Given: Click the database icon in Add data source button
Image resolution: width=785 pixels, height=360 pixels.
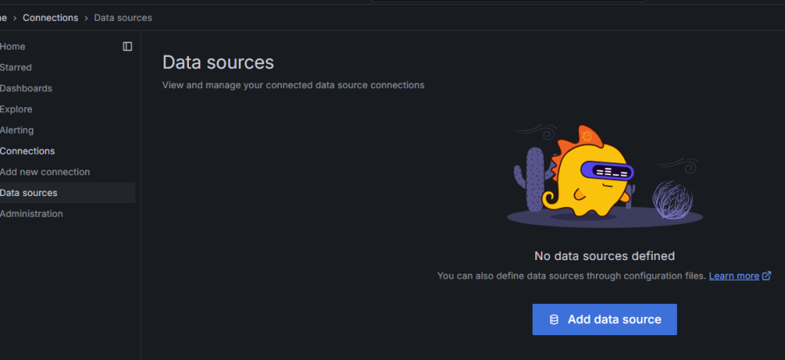Looking at the screenshot, I should point(554,319).
